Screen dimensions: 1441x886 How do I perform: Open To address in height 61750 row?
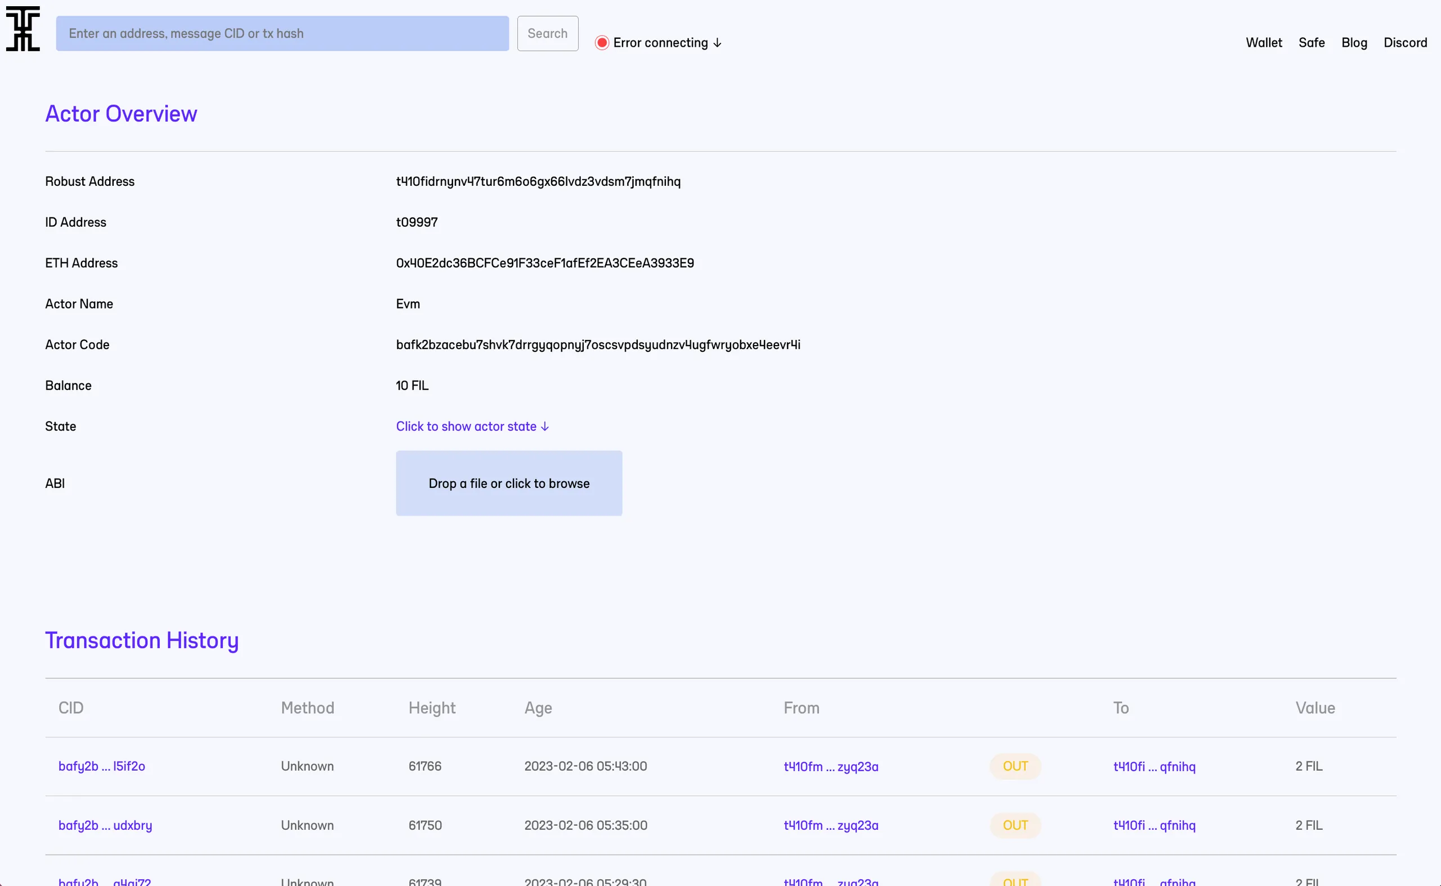[x=1154, y=825]
